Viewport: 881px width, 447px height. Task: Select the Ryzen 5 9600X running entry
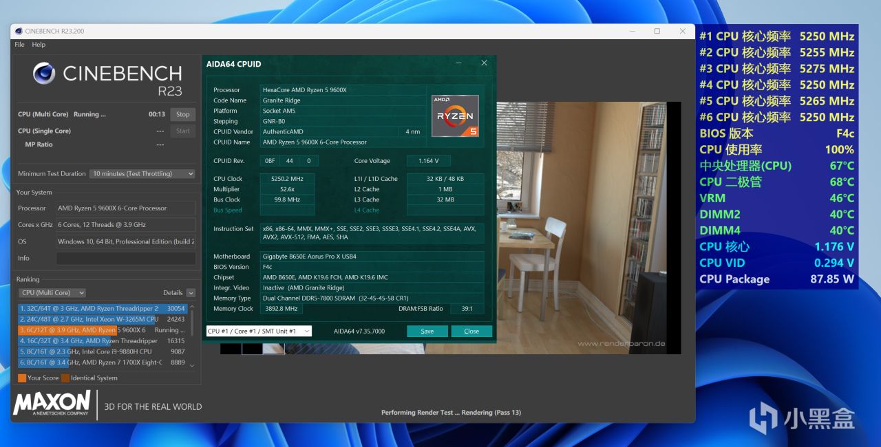[x=102, y=330]
